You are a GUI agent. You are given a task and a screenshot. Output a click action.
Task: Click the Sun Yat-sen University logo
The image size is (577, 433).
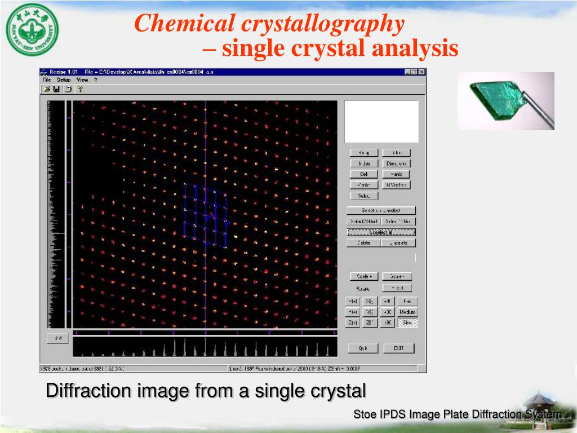click(32, 29)
